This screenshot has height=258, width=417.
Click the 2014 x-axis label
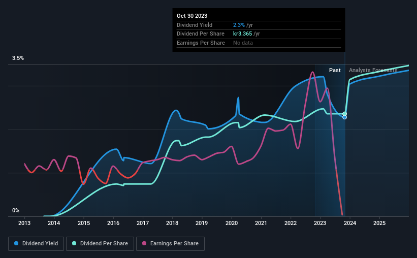[x=54, y=223]
